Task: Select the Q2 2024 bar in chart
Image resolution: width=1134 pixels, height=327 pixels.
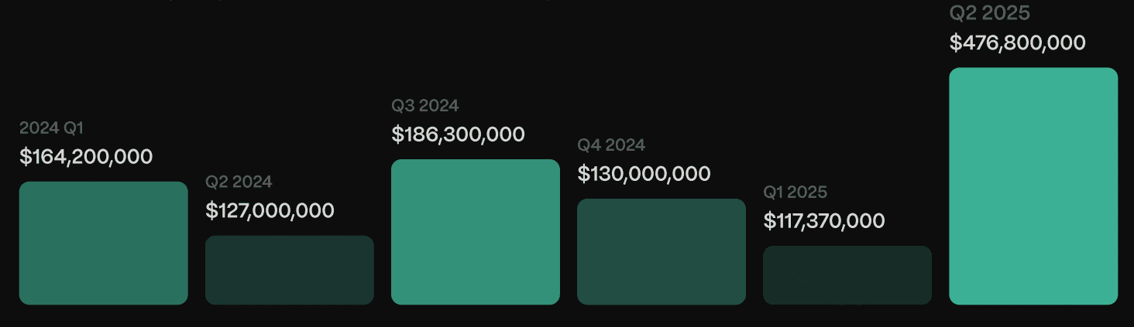Action: click(x=289, y=270)
